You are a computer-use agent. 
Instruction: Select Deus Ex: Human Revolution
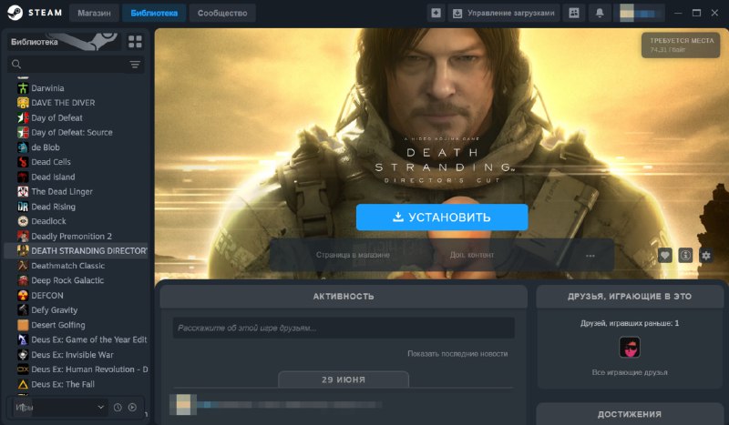[89, 369]
